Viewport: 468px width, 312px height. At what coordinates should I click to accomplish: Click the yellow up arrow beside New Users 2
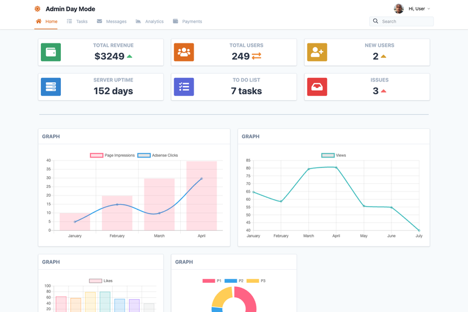click(384, 56)
